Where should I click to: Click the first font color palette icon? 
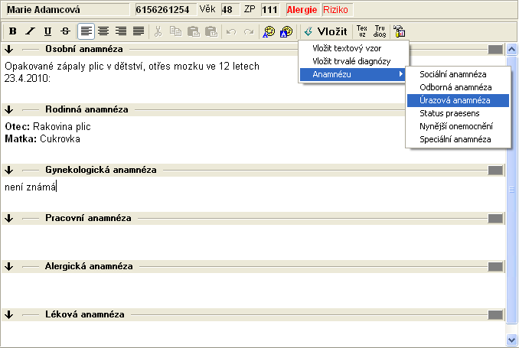pos(269,31)
